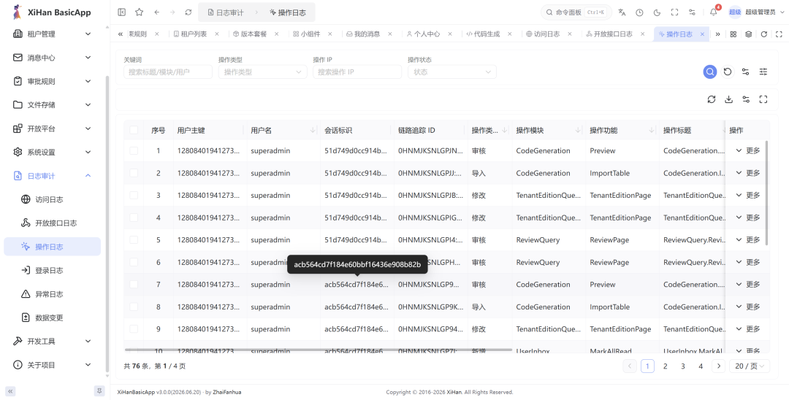Click the star favorite icon in top bar
The image size is (789, 400).
(x=140, y=12)
